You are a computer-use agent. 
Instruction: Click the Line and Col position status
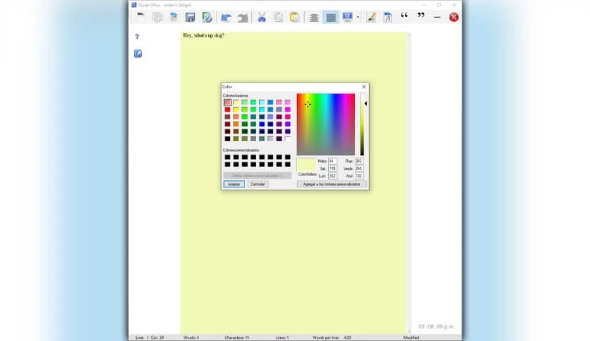[150, 337]
